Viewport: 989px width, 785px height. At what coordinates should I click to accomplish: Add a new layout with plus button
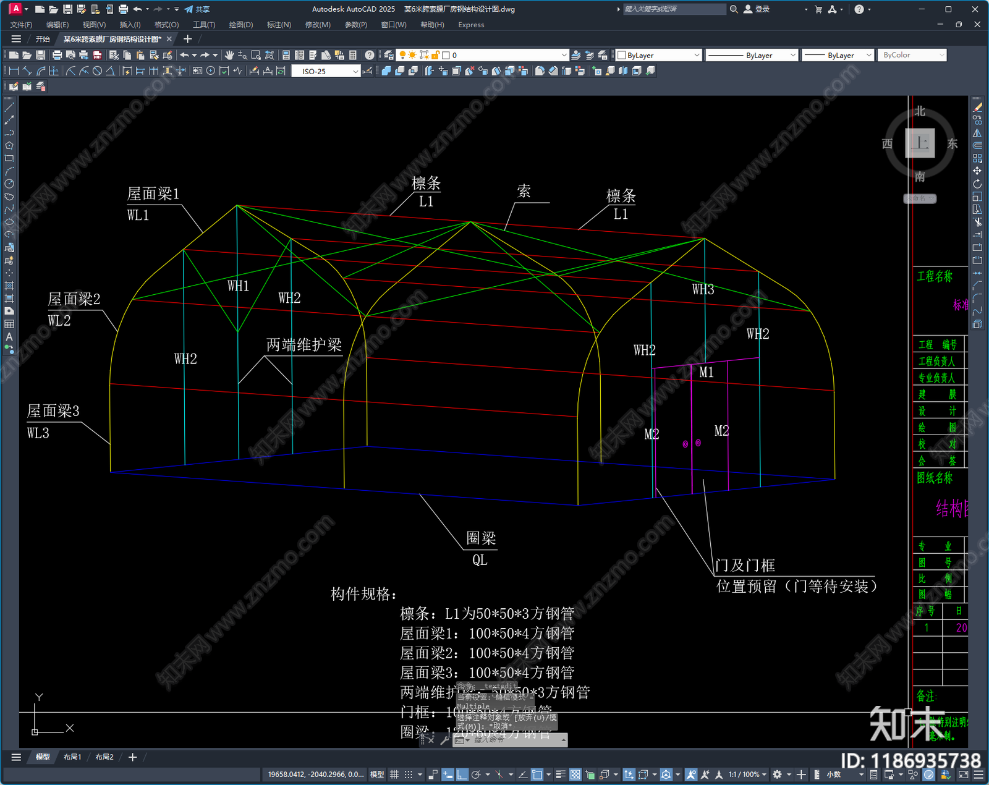[x=132, y=757]
